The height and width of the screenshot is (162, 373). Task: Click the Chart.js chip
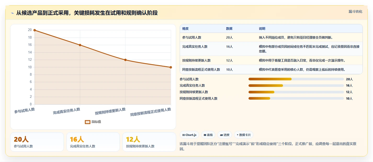click(x=189, y=135)
